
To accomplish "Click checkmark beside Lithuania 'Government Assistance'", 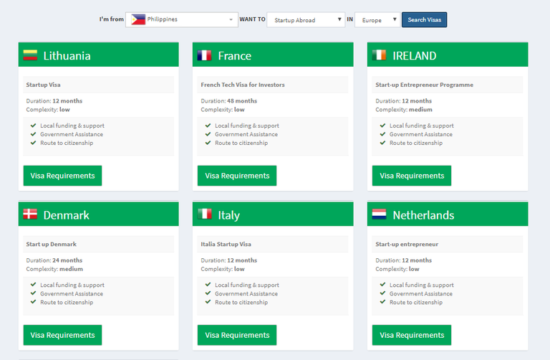I will coord(34,134).
